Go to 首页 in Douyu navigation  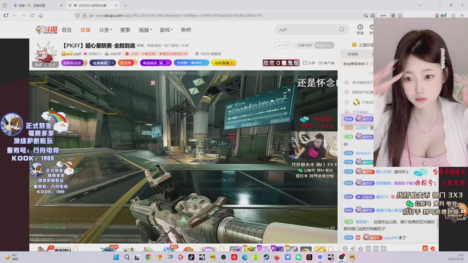click(67, 30)
